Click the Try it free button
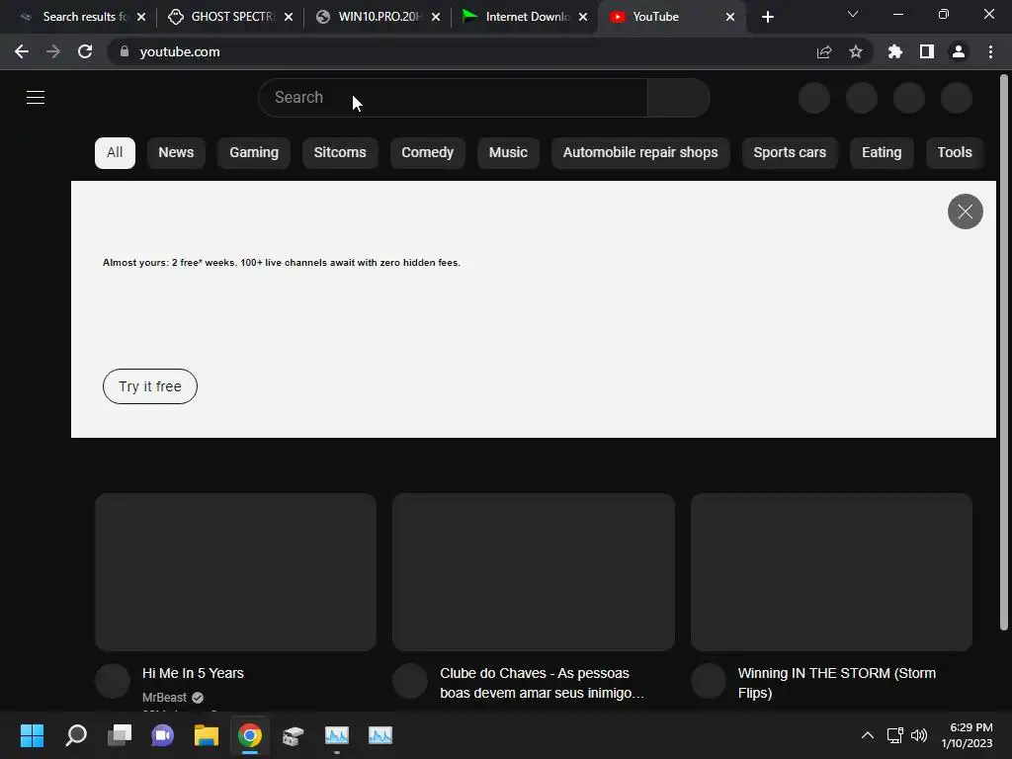 click(x=150, y=386)
